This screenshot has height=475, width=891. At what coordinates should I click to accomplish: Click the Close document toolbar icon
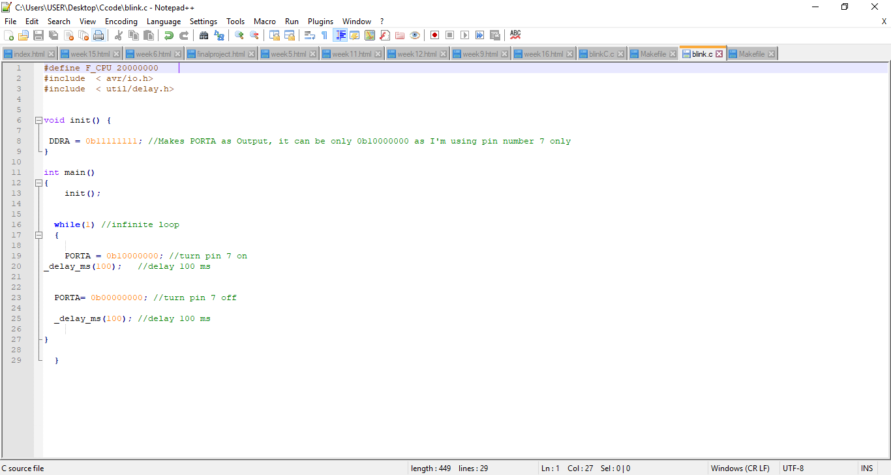pyautogui.click(x=68, y=35)
